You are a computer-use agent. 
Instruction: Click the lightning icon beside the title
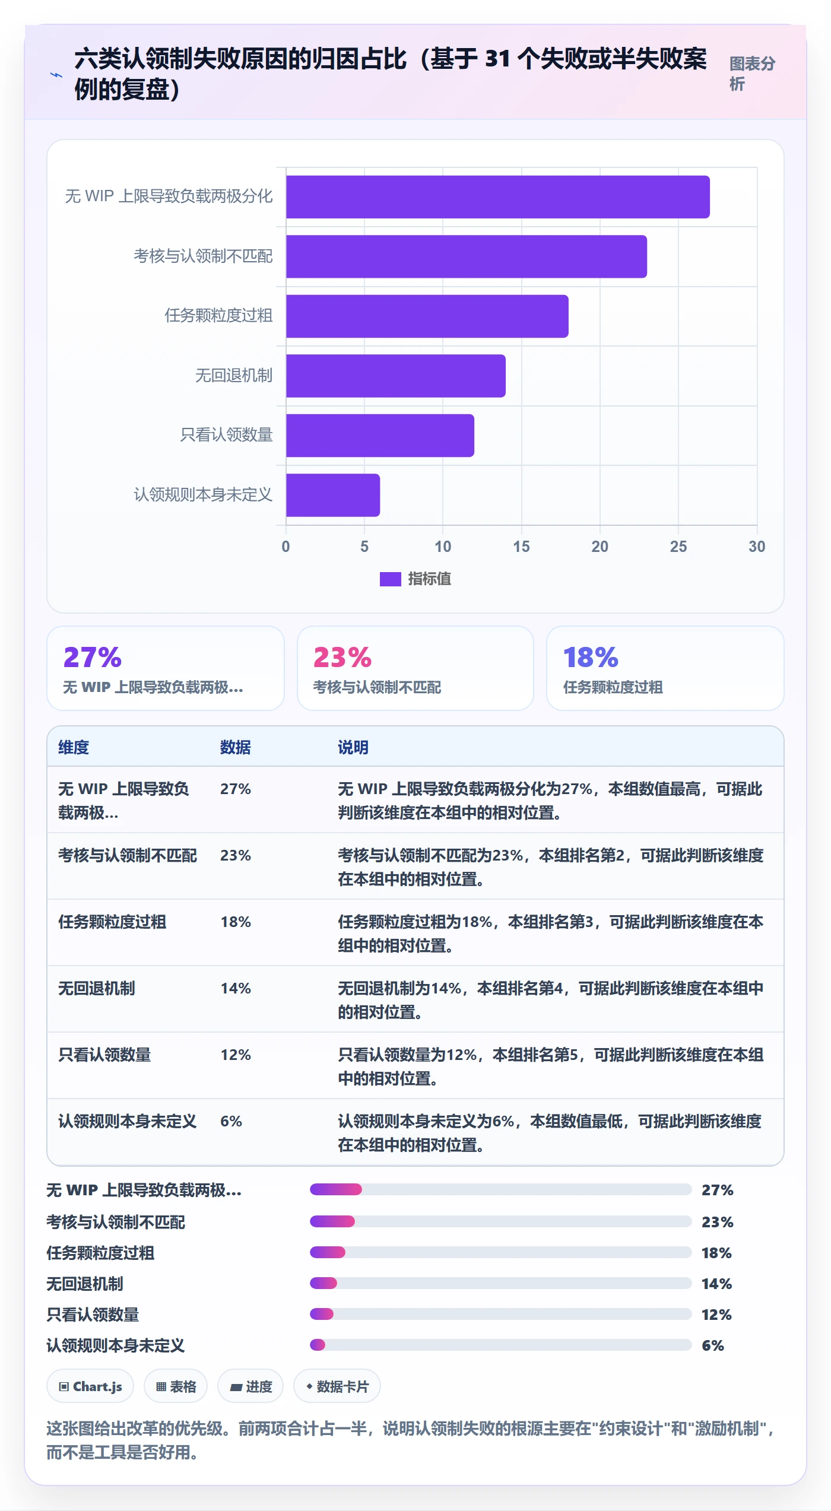pos(56,75)
